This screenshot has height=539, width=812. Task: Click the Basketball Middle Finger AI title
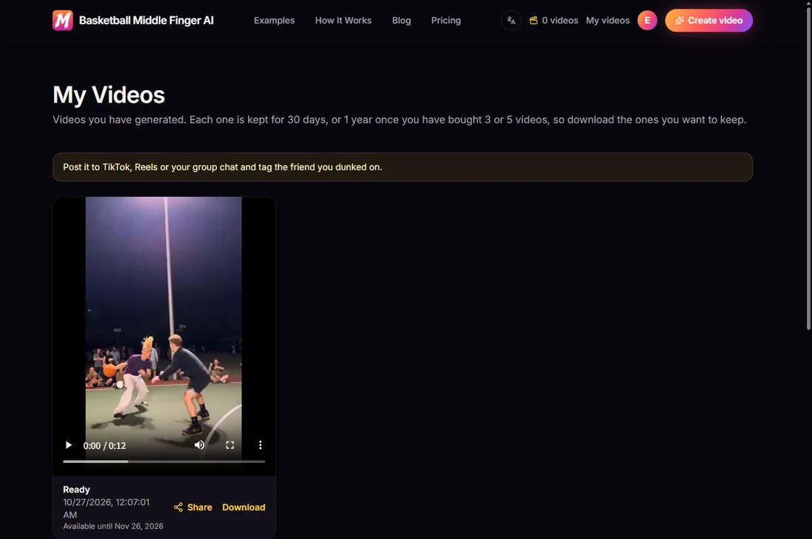pyautogui.click(x=146, y=20)
